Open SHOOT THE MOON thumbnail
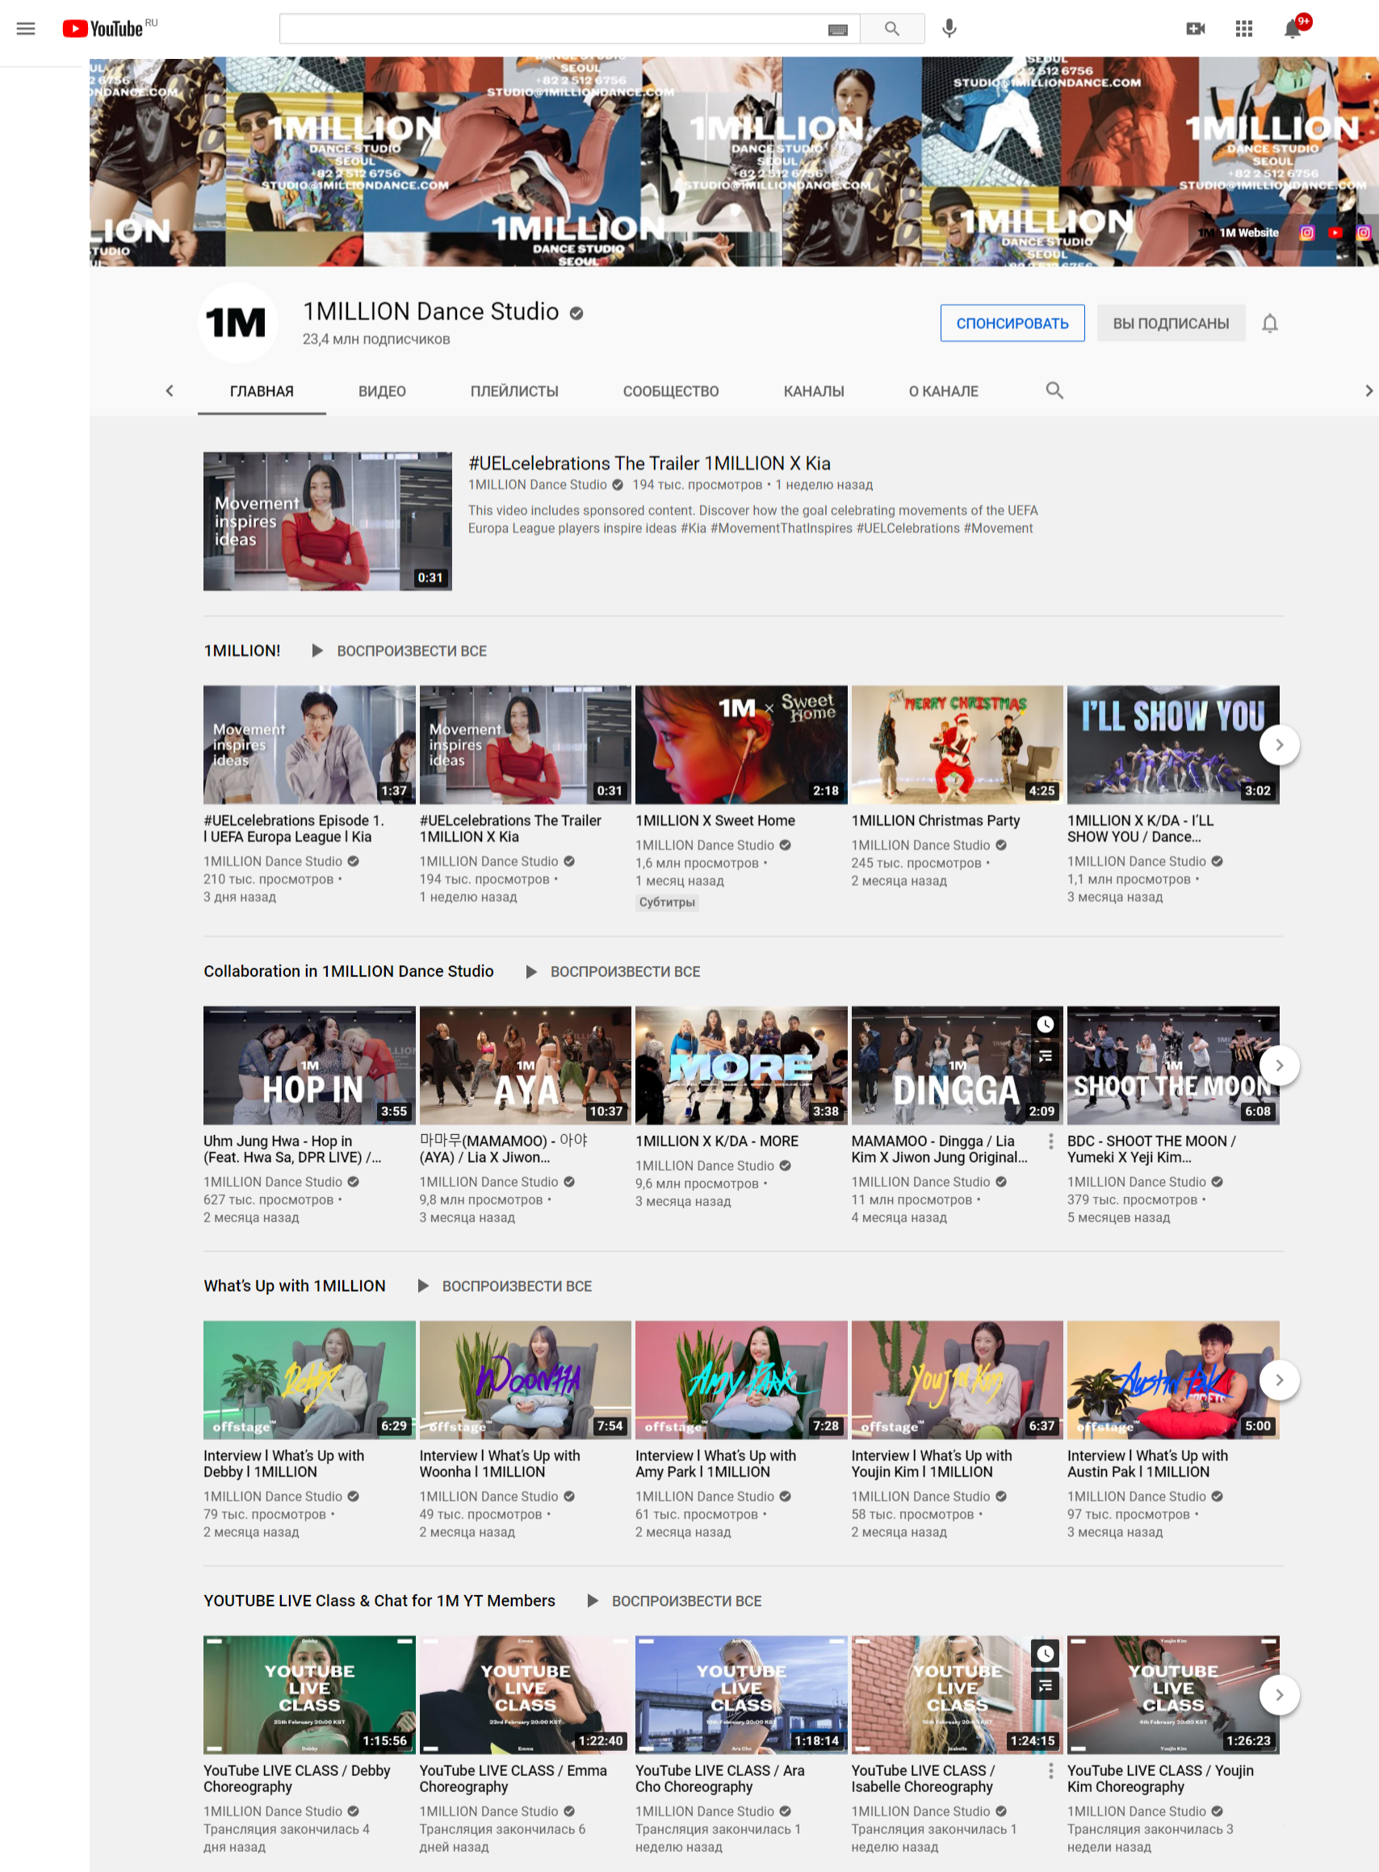The height and width of the screenshot is (1872, 1379). (x=1173, y=1065)
